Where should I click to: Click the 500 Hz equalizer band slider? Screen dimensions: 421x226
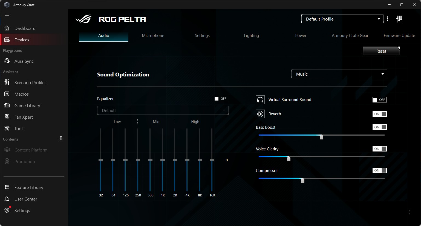point(150,160)
